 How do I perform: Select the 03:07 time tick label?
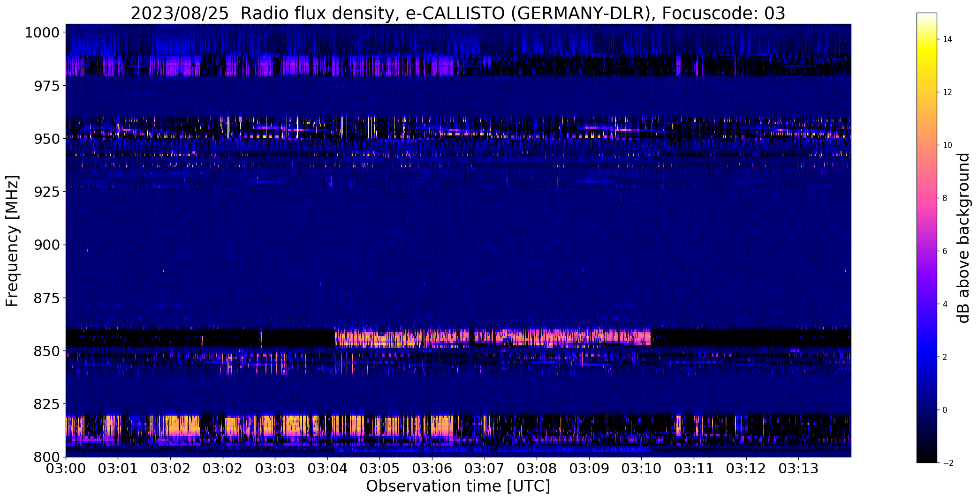484,469
